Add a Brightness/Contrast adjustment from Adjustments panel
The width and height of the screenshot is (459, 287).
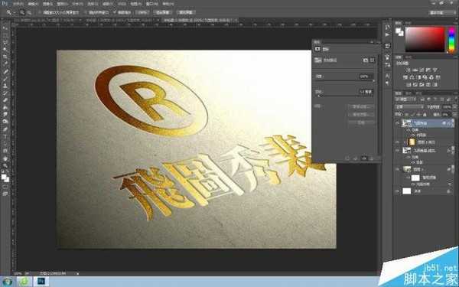(409, 70)
